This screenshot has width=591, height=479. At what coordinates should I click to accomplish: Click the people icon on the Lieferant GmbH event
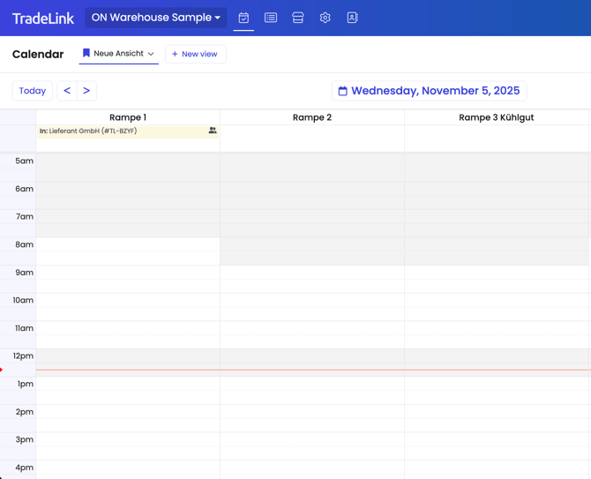coord(213,131)
